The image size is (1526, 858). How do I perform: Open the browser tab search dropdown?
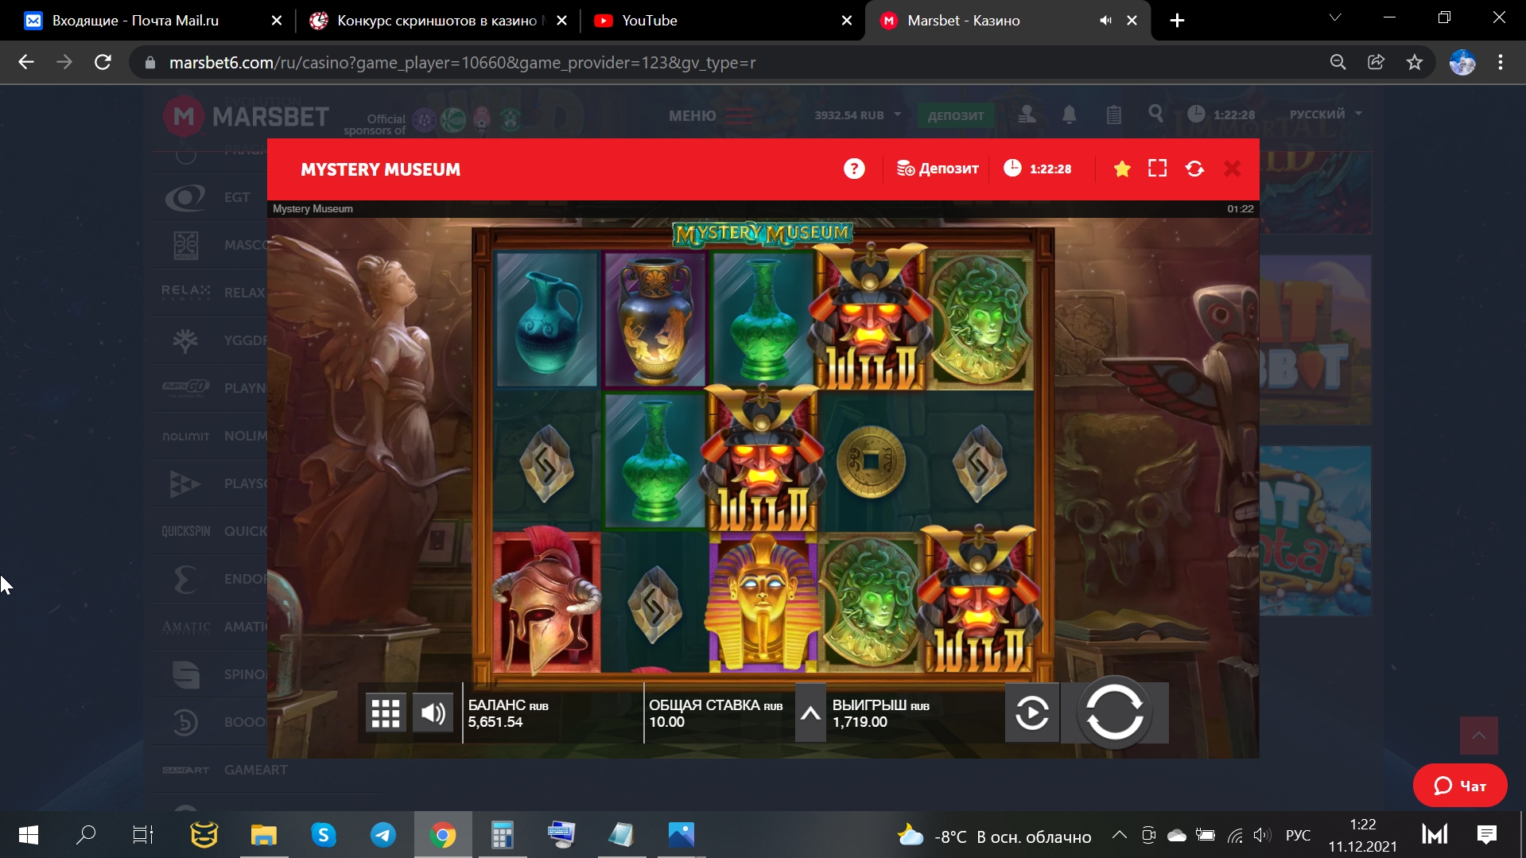pos(1335,17)
